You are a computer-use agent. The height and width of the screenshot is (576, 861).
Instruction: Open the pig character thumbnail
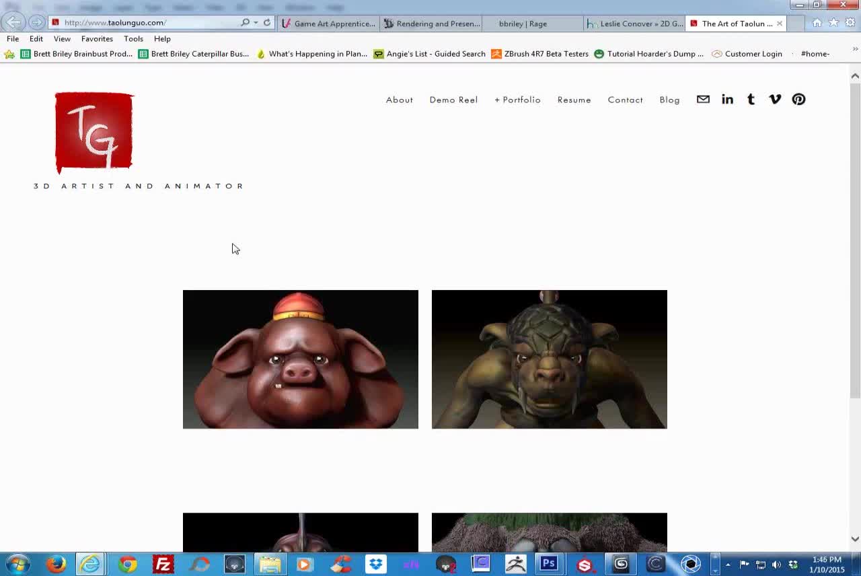coord(301,359)
